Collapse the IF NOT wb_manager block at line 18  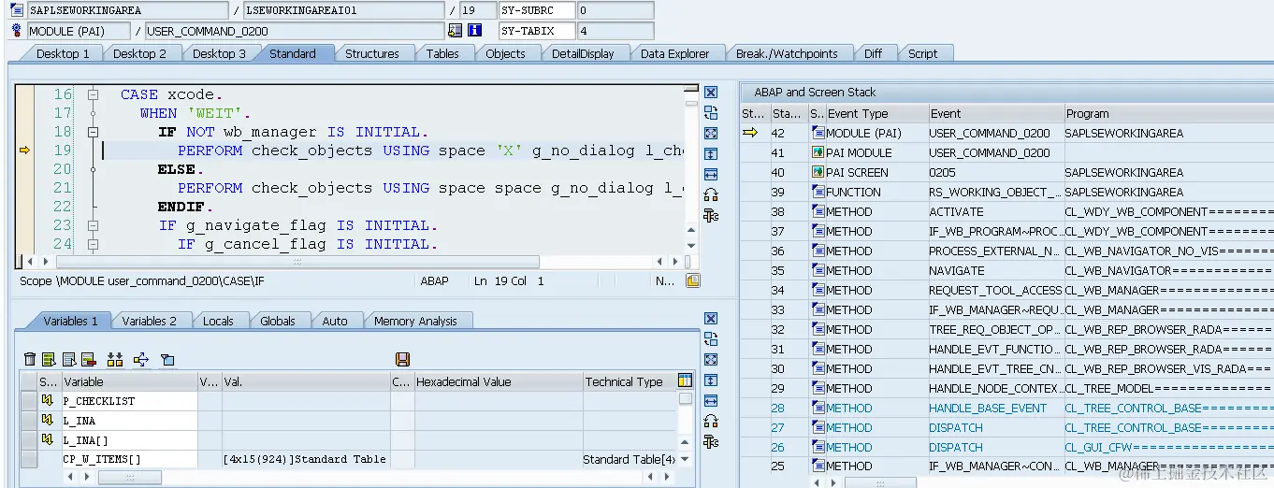(x=93, y=132)
